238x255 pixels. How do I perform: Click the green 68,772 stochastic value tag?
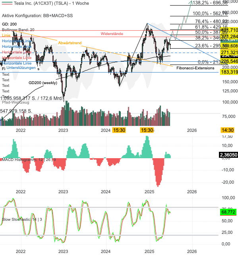[x=228, y=212]
